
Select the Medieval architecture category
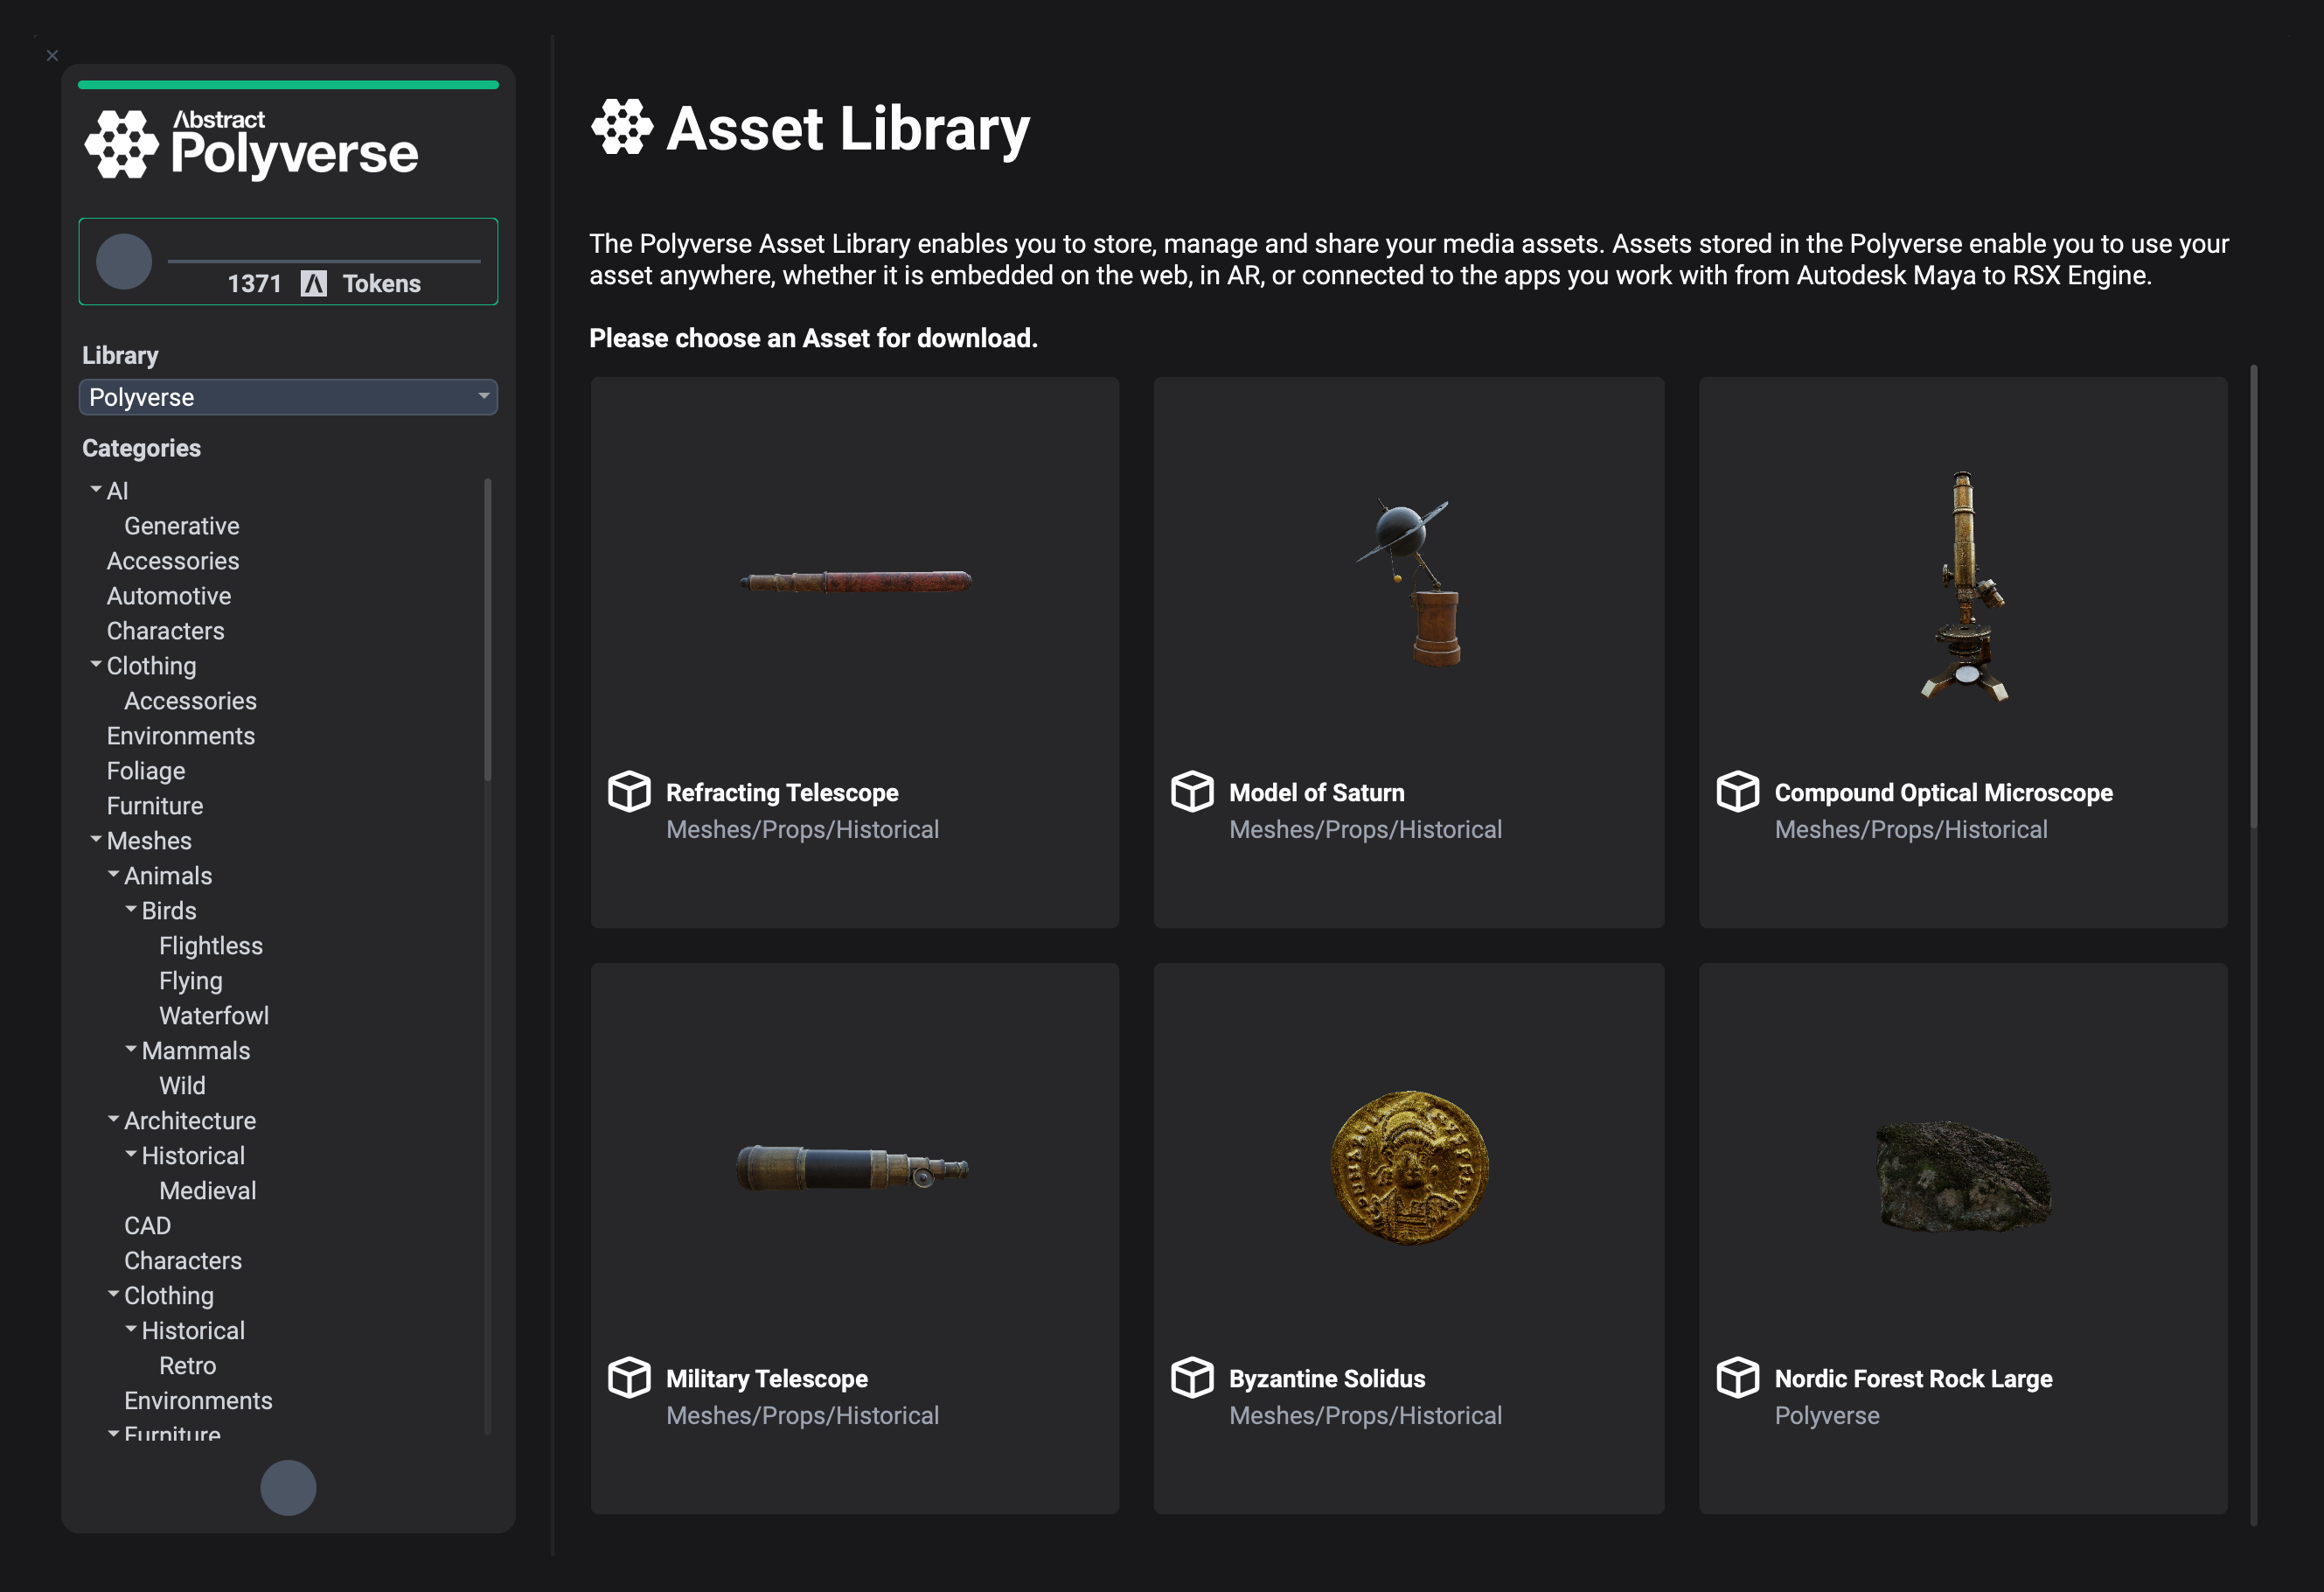tap(208, 1191)
